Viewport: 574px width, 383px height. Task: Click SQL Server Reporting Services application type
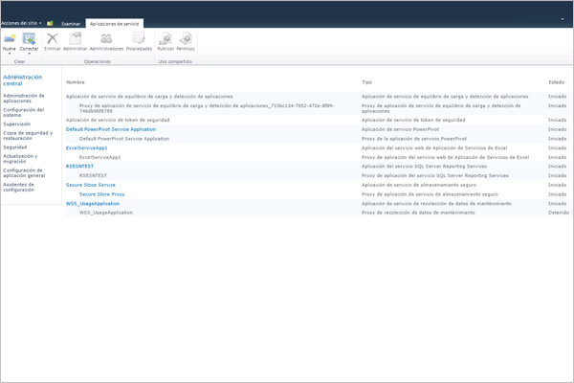424,167
